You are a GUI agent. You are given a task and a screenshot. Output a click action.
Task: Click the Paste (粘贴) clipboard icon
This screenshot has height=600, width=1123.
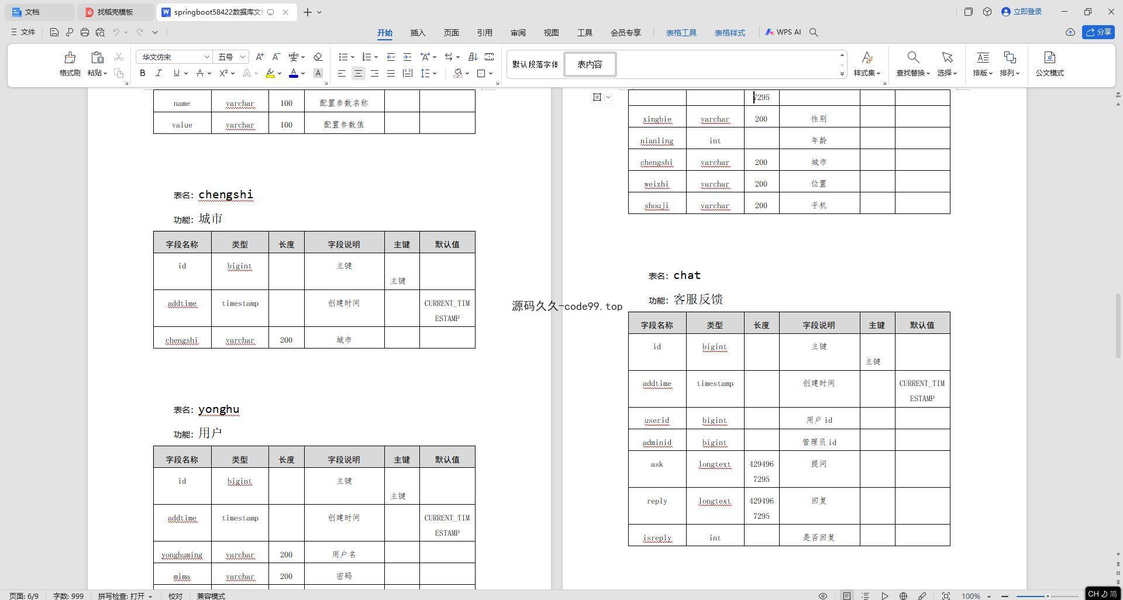click(x=97, y=57)
